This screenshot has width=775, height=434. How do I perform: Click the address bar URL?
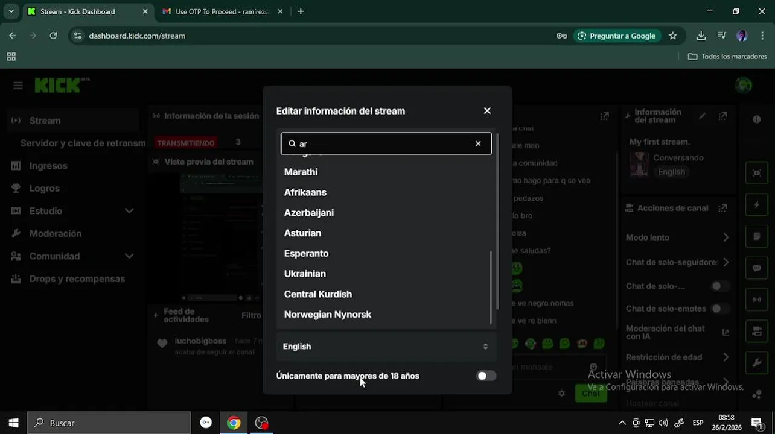pos(137,36)
